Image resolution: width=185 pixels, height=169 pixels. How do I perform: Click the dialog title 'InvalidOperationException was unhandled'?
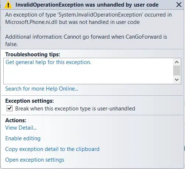click(x=87, y=5)
